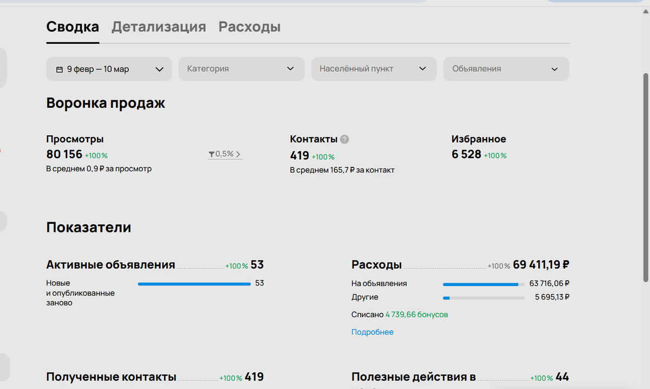Open the Подробнее link under Расходы
Screen dimensions: 650x389
tap(372, 332)
